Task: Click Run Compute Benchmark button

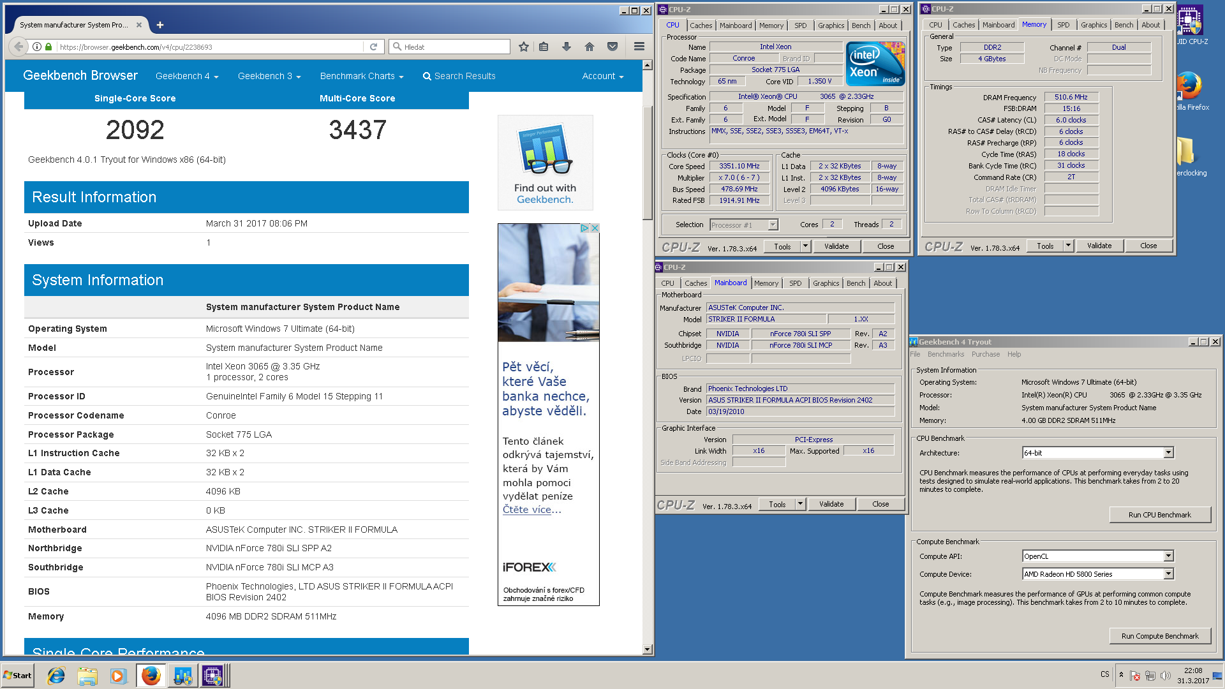Action: click(x=1159, y=636)
